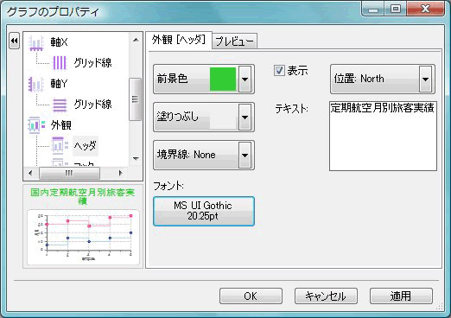The height and width of the screenshot is (318, 451).
Task: Open the 前景色 dropdown arrow
Action: click(x=245, y=79)
